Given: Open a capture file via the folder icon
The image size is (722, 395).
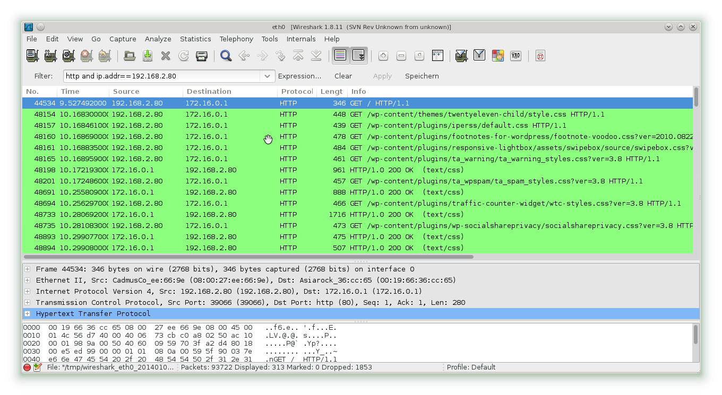Looking at the screenshot, I should (x=130, y=56).
